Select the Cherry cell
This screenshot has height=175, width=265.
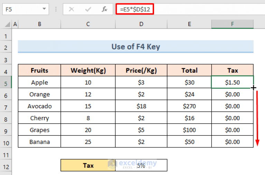[39, 118]
